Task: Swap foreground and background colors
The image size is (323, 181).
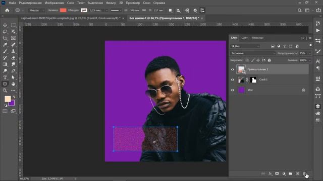Action: [14, 97]
